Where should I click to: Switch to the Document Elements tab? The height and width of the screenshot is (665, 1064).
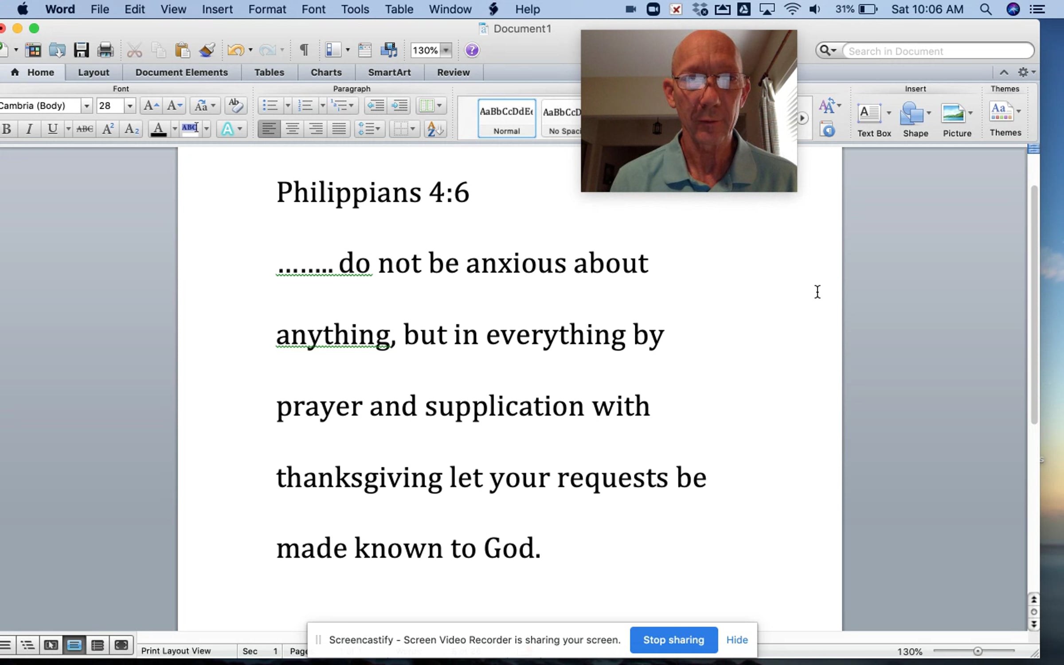[x=181, y=72]
